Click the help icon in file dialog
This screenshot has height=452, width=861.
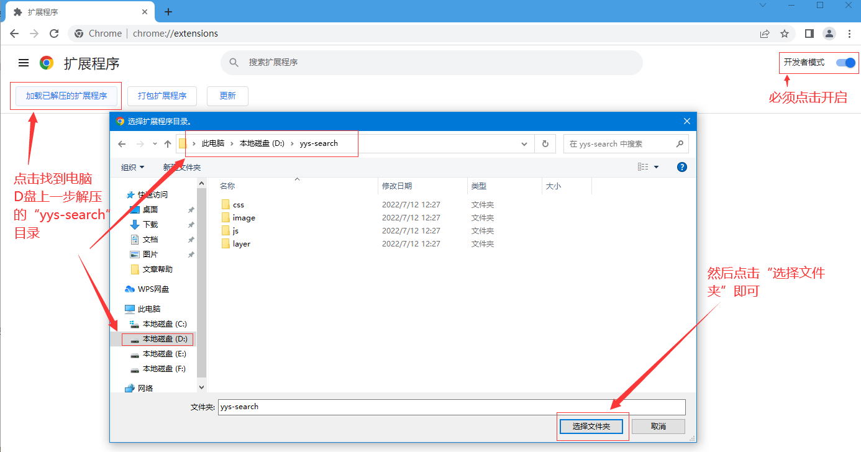click(x=681, y=167)
